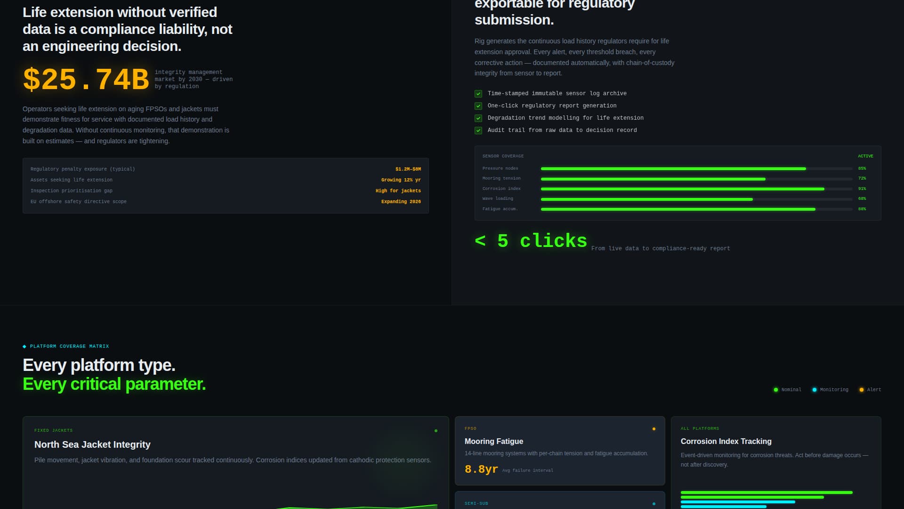Click the diamond icon before Platform Coverage Matrix
This screenshot has height=509, width=904.
pos(24,346)
